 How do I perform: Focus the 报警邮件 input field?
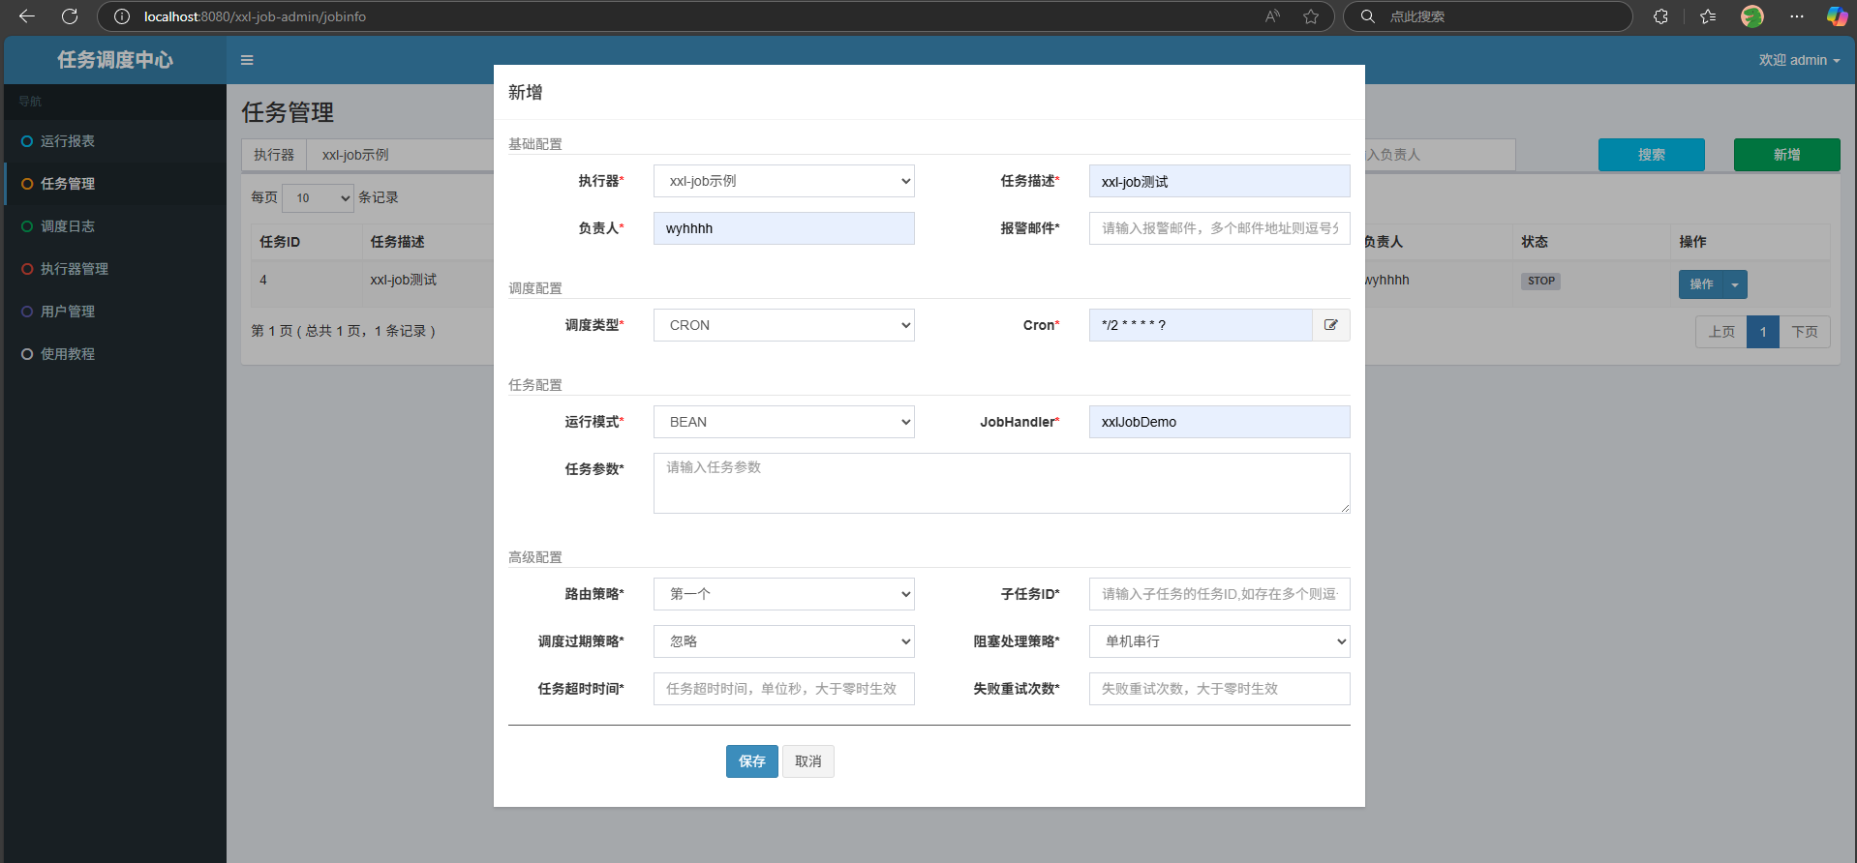tap(1220, 228)
